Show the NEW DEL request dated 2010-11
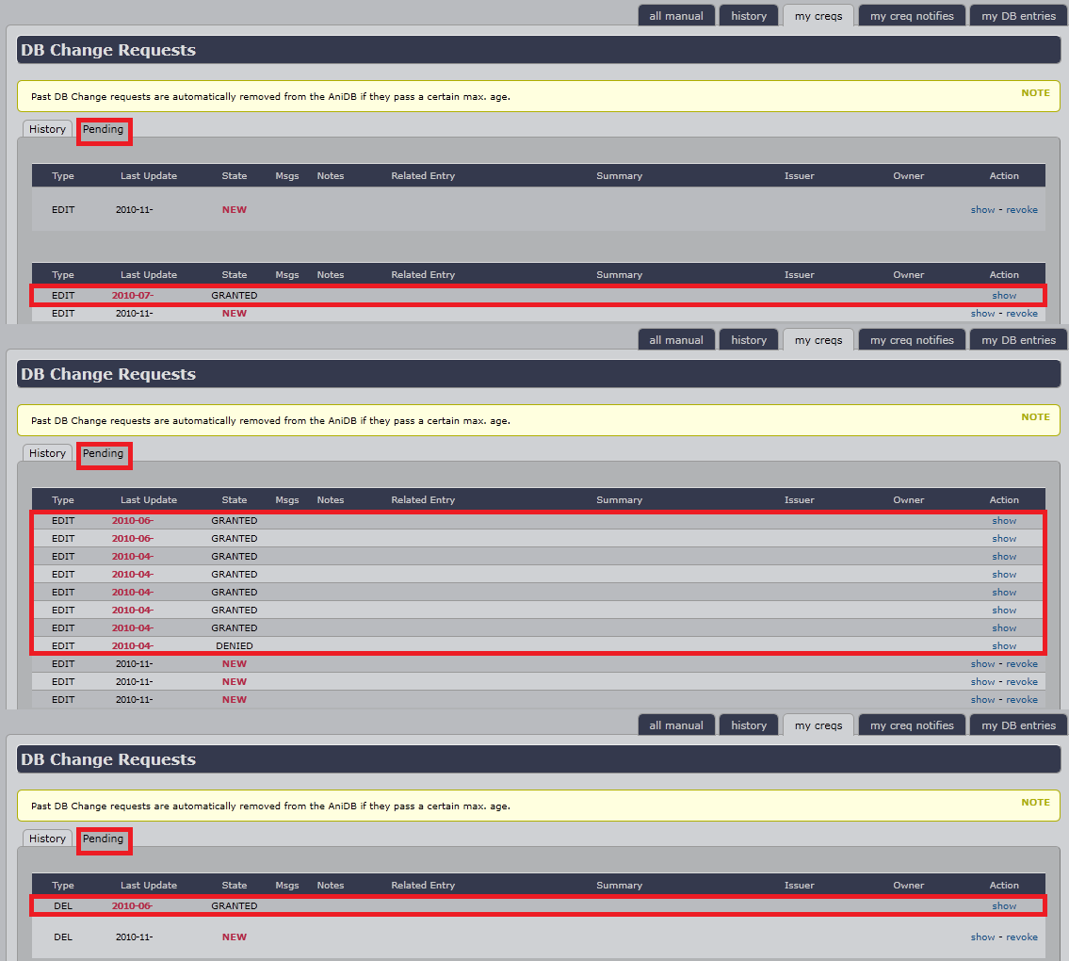Viewport: 1069px width, 961px height. pos(982,937)
